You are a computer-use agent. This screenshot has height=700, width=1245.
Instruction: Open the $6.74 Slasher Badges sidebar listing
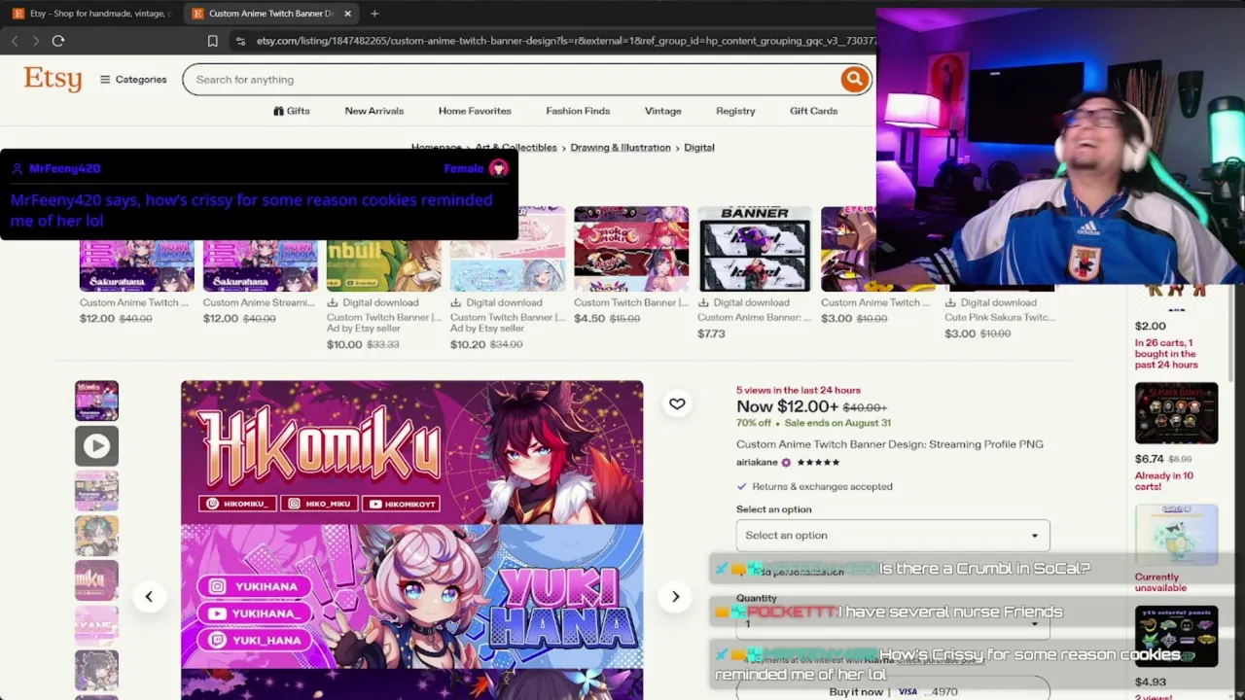point(1176,413)
